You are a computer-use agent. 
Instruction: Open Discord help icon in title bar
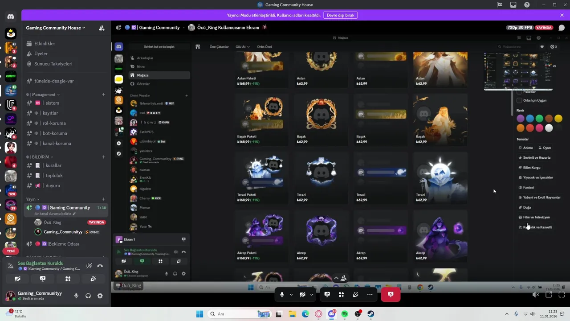click(x=527, y=5)
